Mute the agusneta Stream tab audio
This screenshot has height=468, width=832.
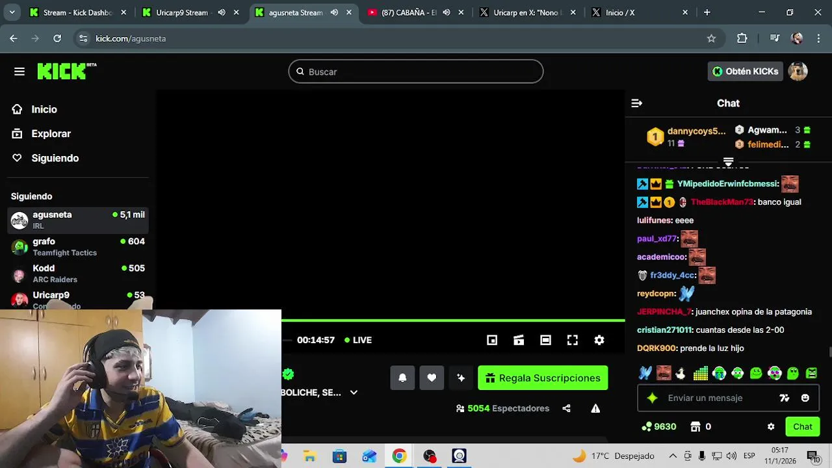point(334,12)
